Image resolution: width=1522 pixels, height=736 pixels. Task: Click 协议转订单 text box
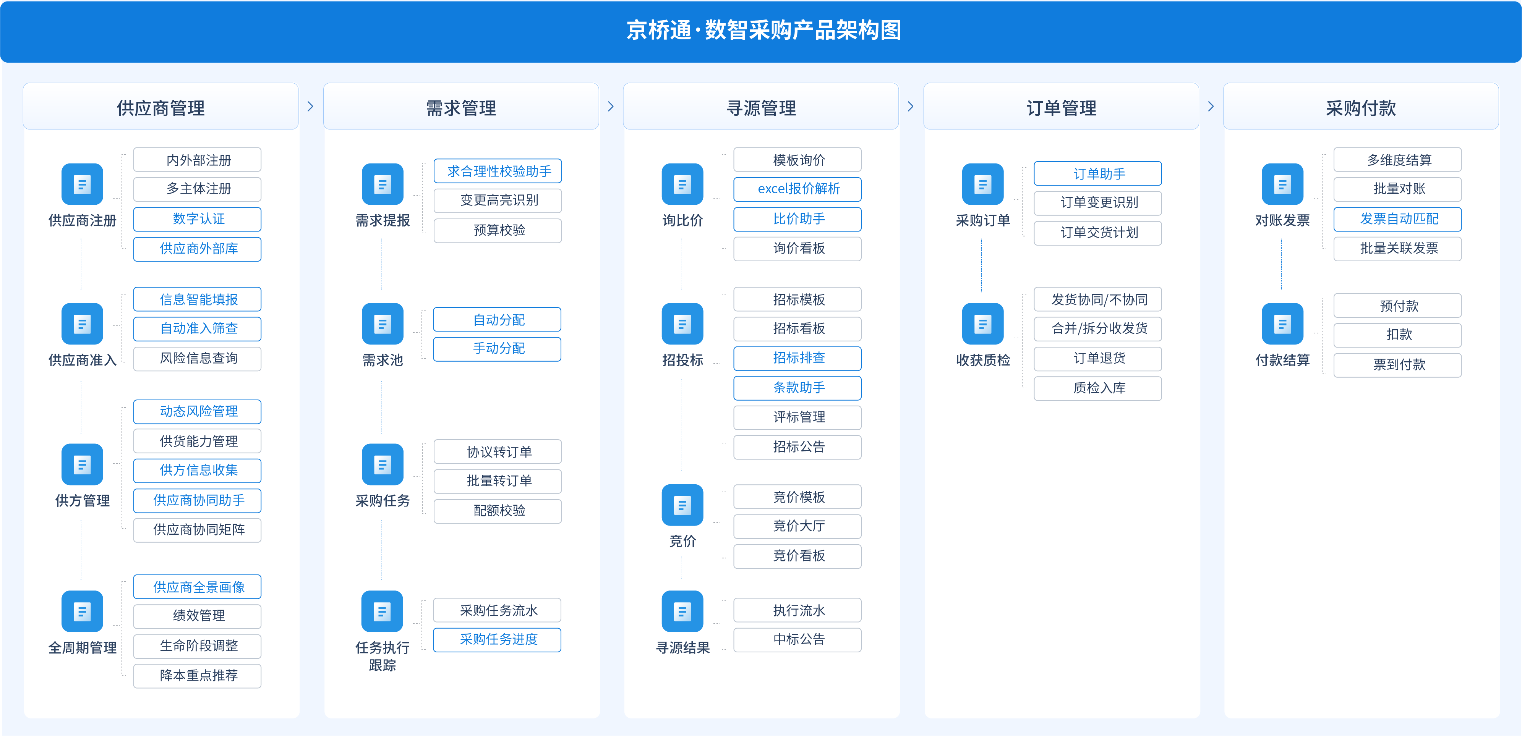pos(498,452)
